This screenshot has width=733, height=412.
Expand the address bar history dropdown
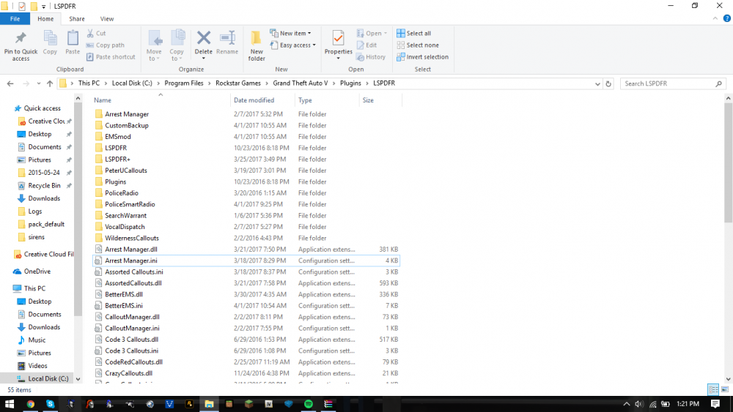[x=597, y=84]
